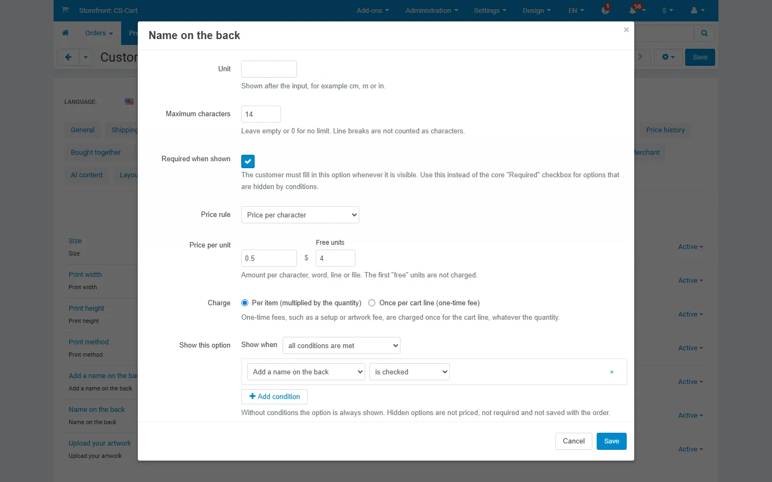Switch to the Bought together tab

pos(96,152)
